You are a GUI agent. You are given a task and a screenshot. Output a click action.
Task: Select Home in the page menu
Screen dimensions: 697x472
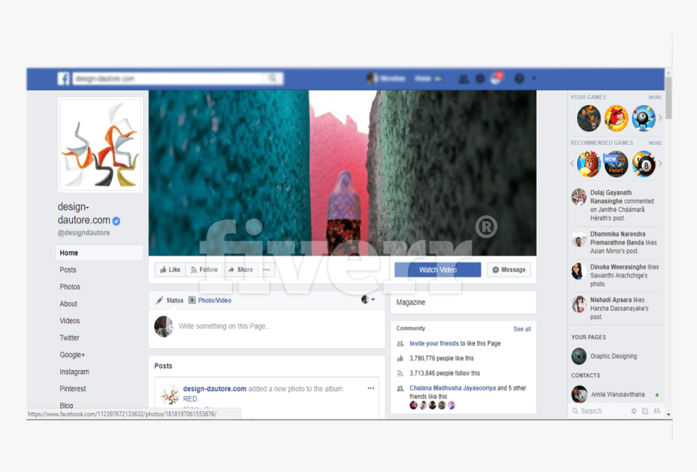[x=99, y=253]
